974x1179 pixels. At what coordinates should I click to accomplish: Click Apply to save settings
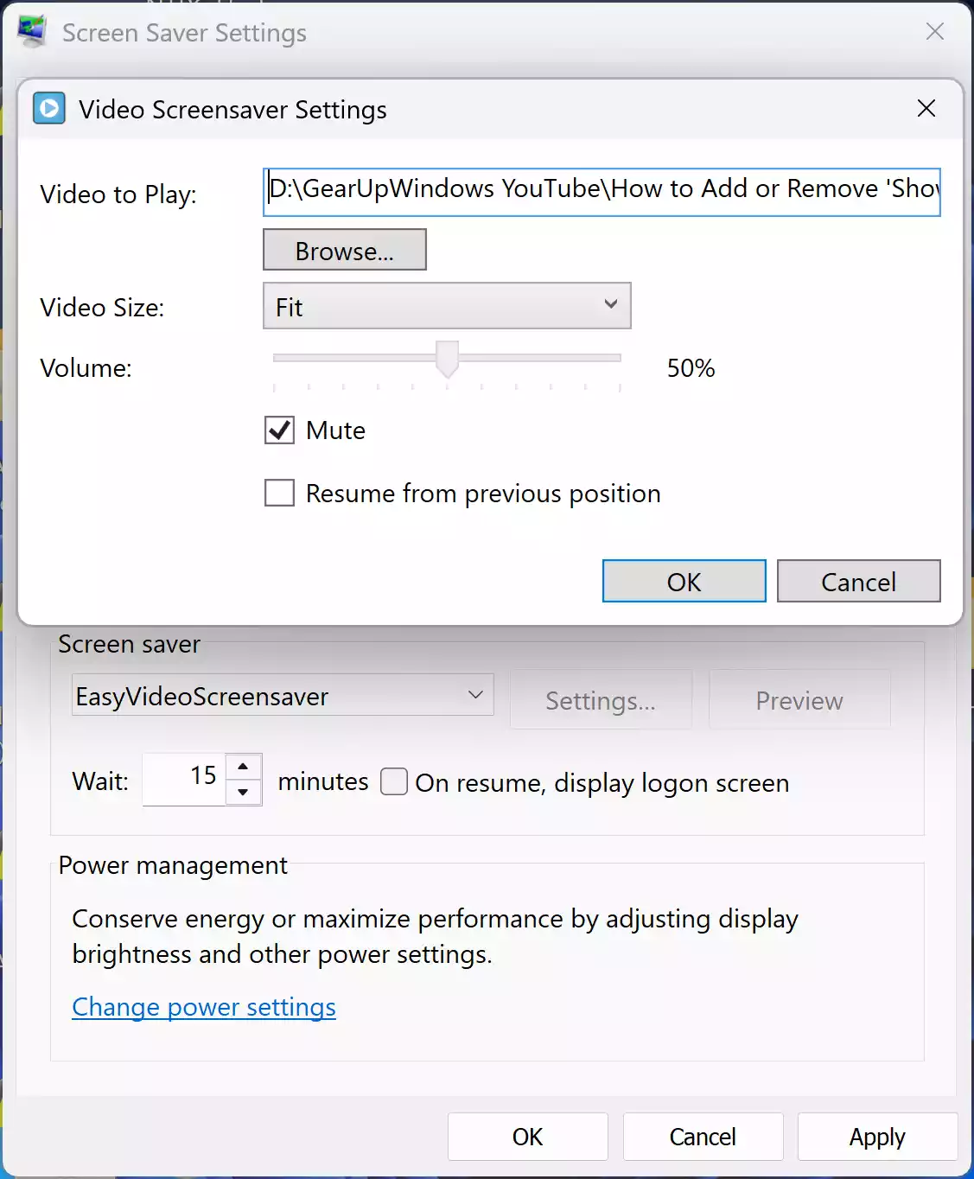(x=876, y=1137)
